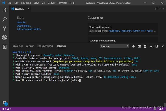Split the terminal pane

139,46
